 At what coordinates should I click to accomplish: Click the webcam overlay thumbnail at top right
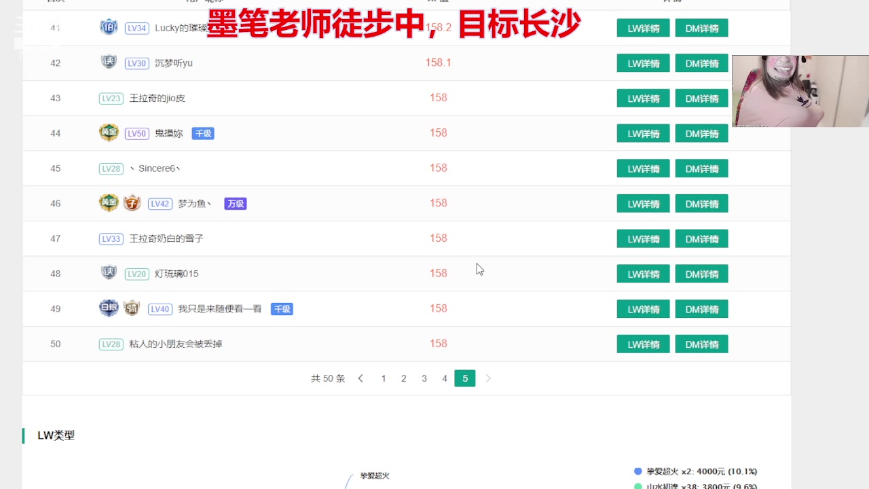click(800, 90)
